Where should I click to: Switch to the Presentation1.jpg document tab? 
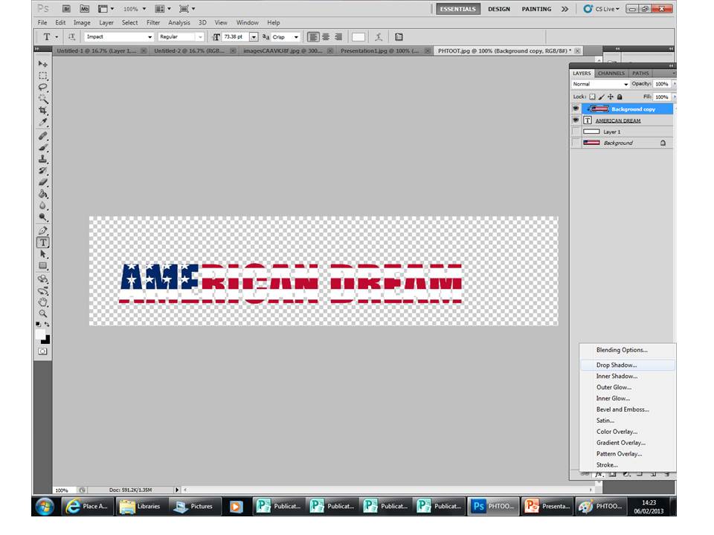(x=379, y=51)
